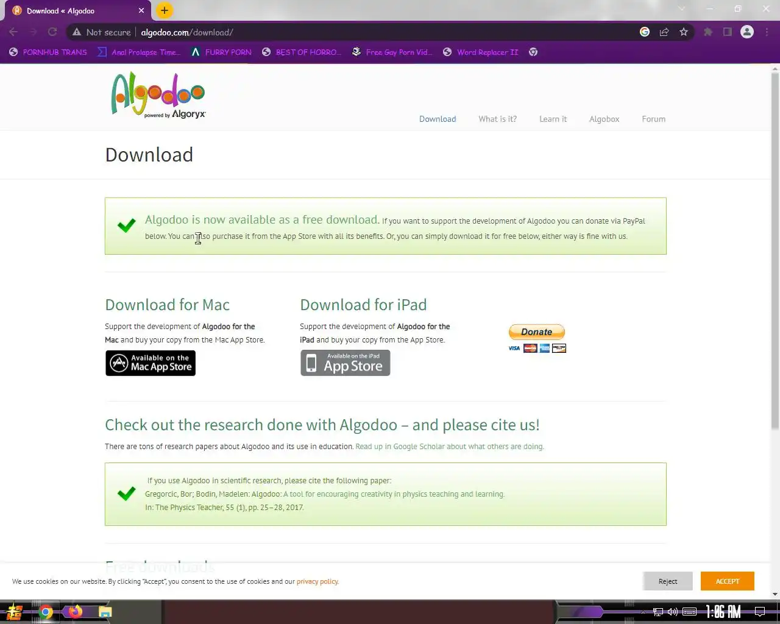Click the 1:06 AM clock on taskbar
The width and height of the screenshot is (780, 624).
[723, 612]
